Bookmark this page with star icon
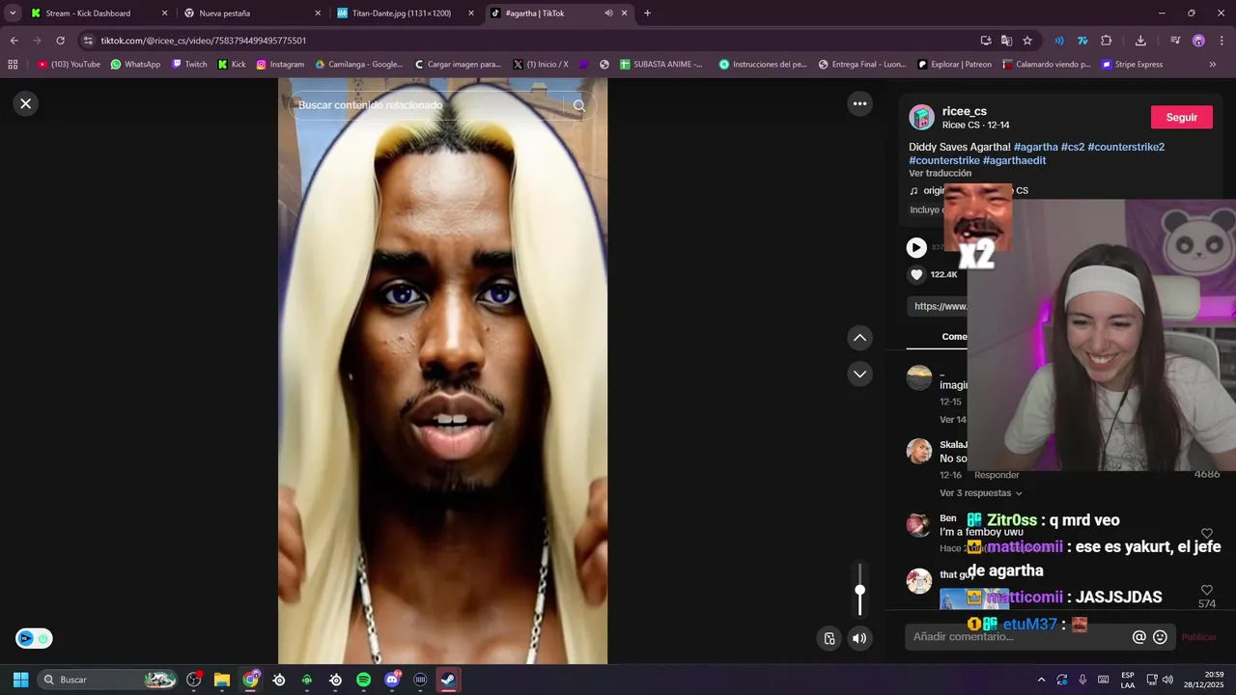Image resolution: width=1236 pixels, height=695 pixels. (1027, 41)
